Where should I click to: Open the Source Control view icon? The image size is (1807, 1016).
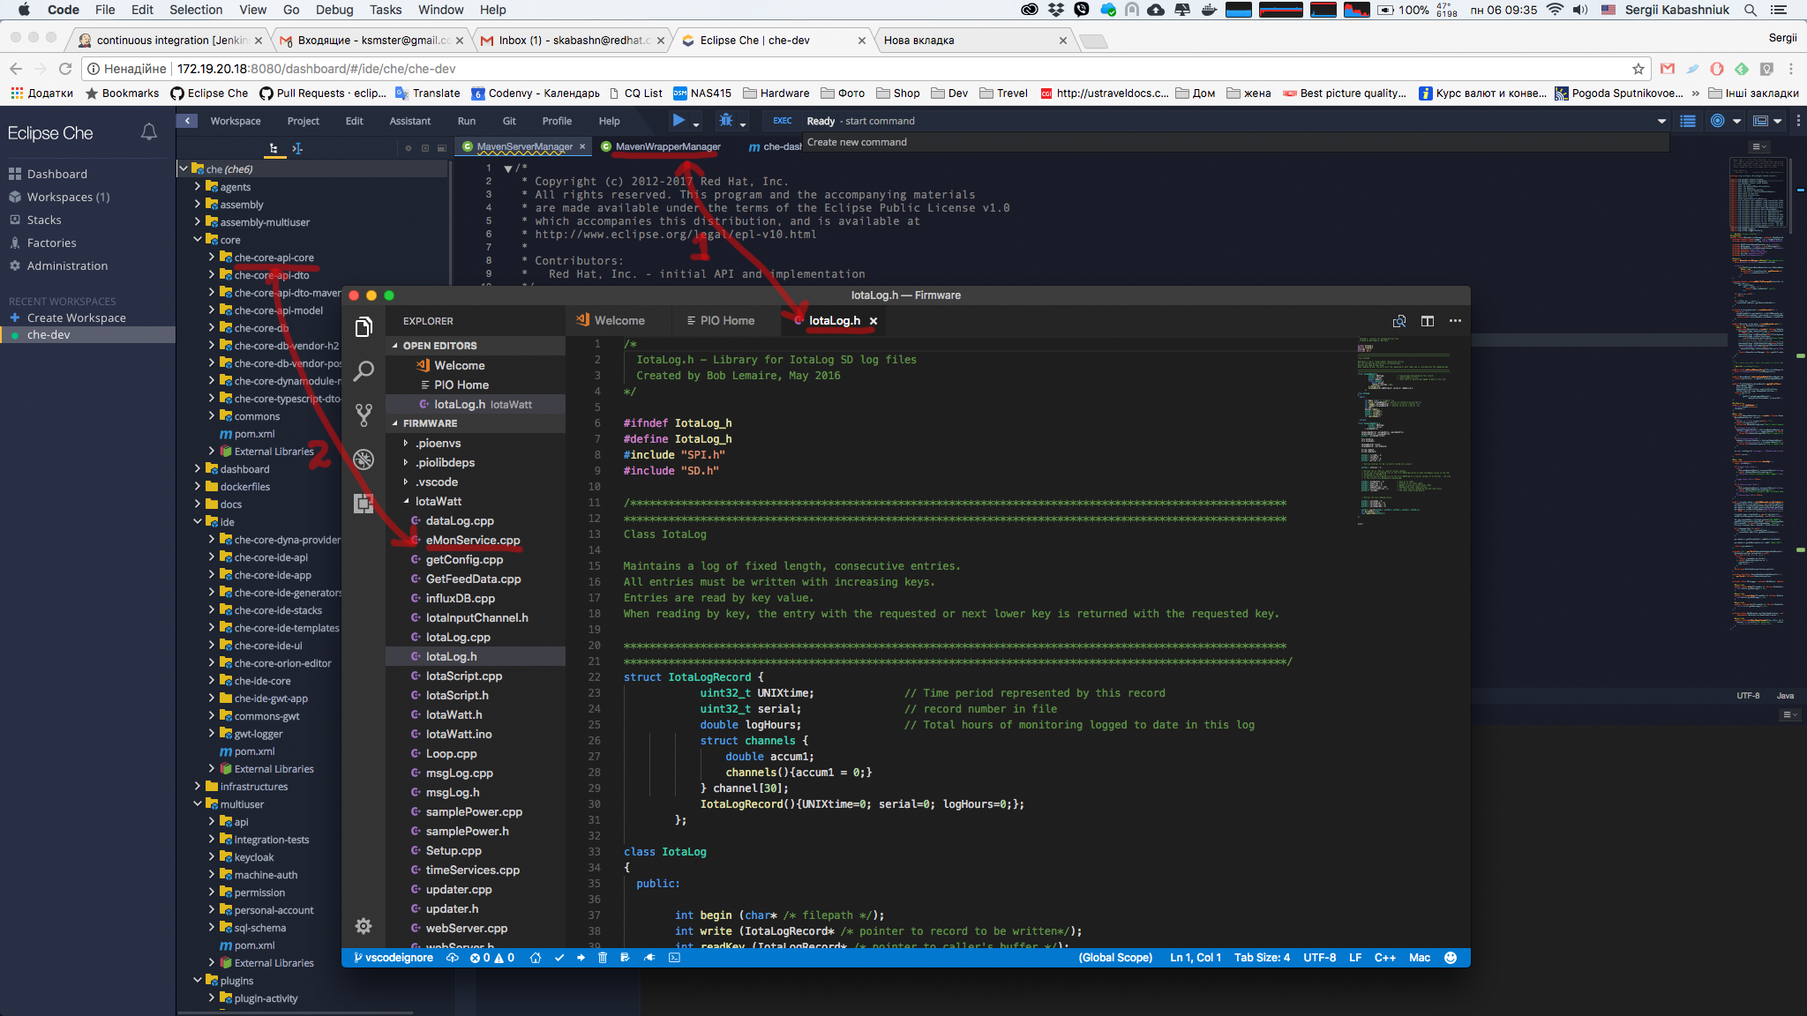pos(364,415)
